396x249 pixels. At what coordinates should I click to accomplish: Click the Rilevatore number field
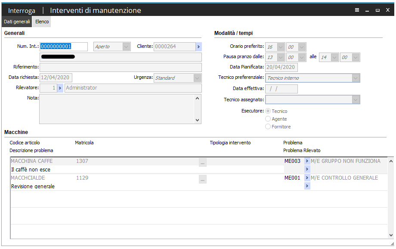tap(49, 88)
